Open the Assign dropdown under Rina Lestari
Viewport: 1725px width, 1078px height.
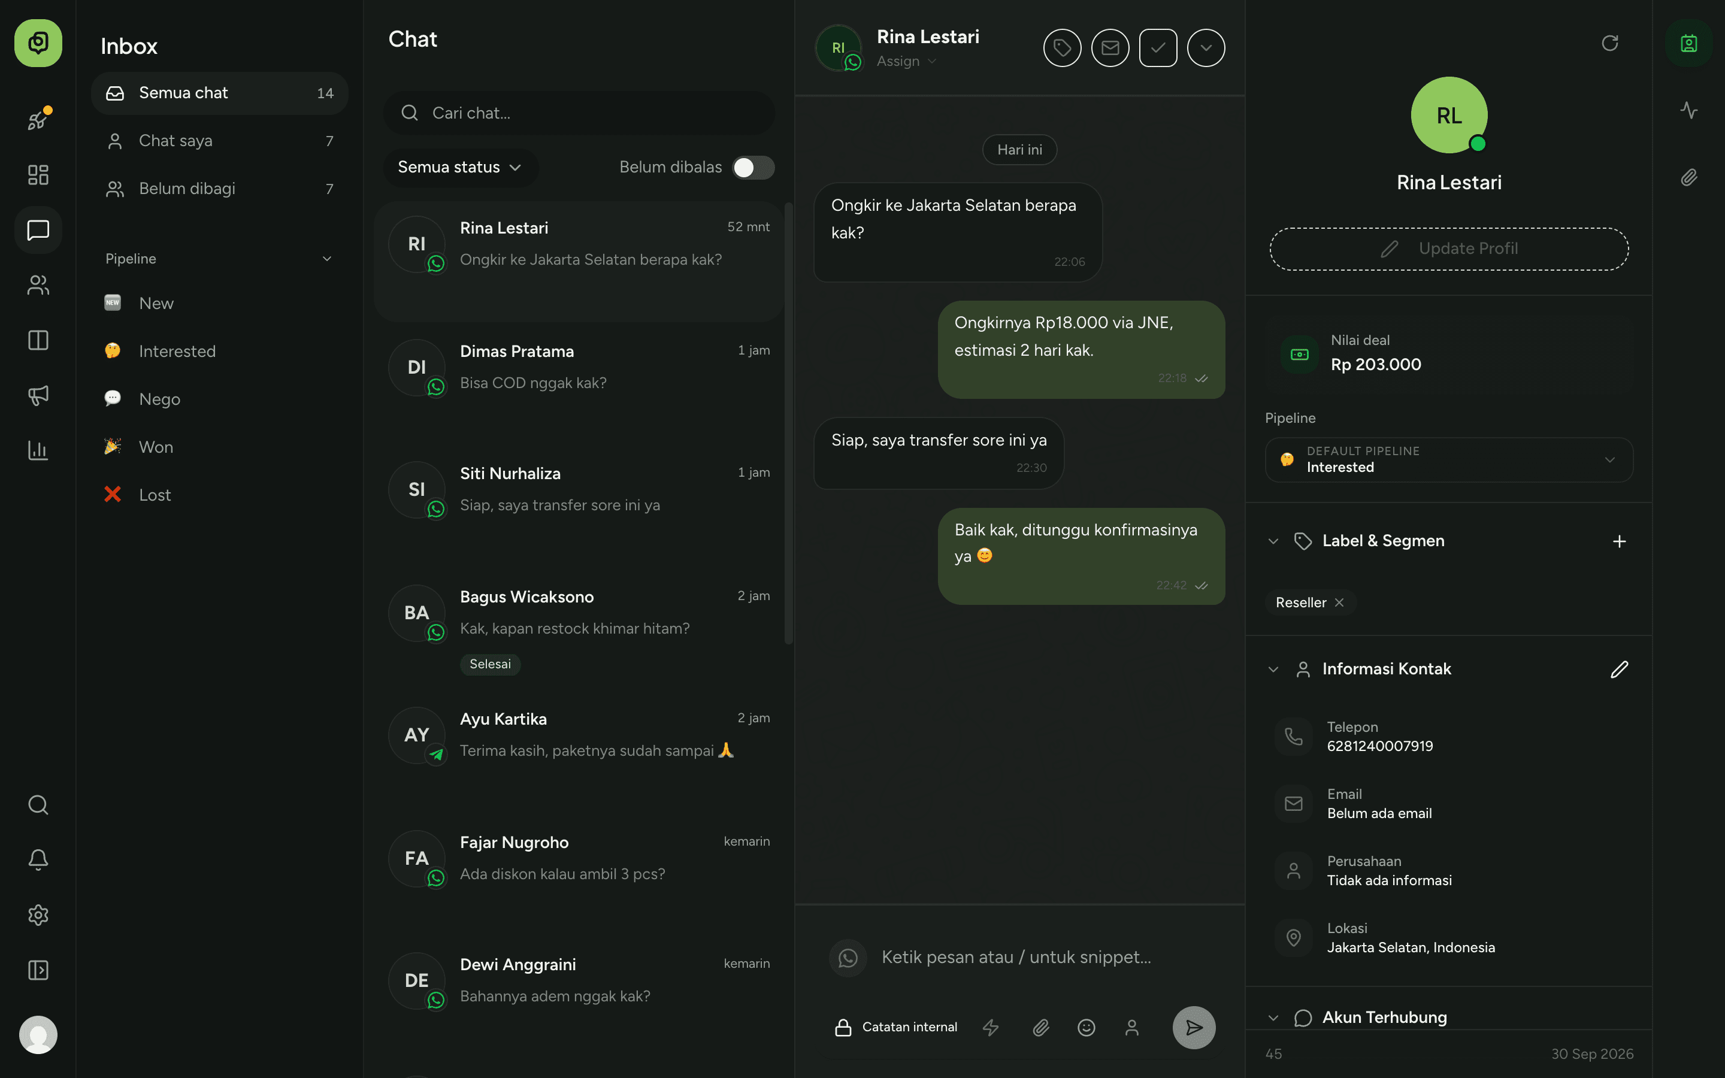(906, 61)
